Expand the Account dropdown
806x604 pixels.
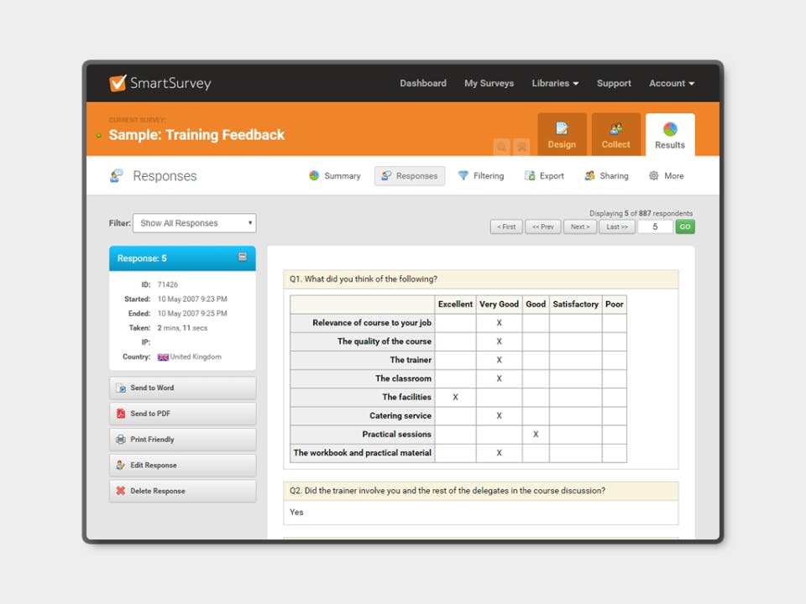671,83
